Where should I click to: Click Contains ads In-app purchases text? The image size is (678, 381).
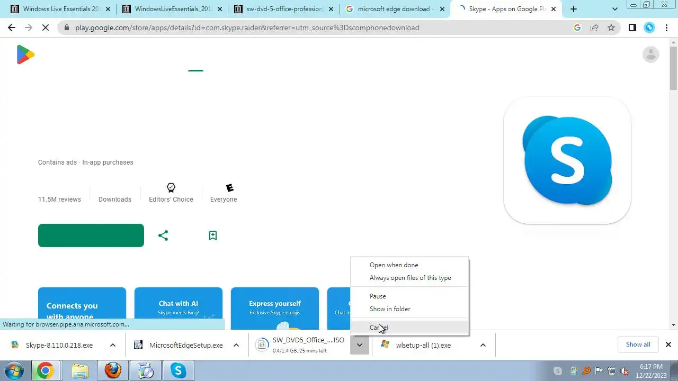coord(86,162)
